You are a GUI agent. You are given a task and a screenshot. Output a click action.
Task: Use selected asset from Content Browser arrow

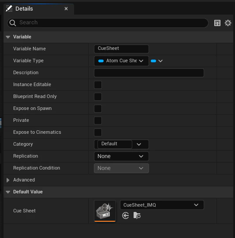click(126, 215)
